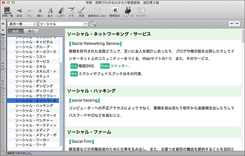Open the メモ memo tool
Viewport: 245px width, 156px height.
tap(71, 12)
